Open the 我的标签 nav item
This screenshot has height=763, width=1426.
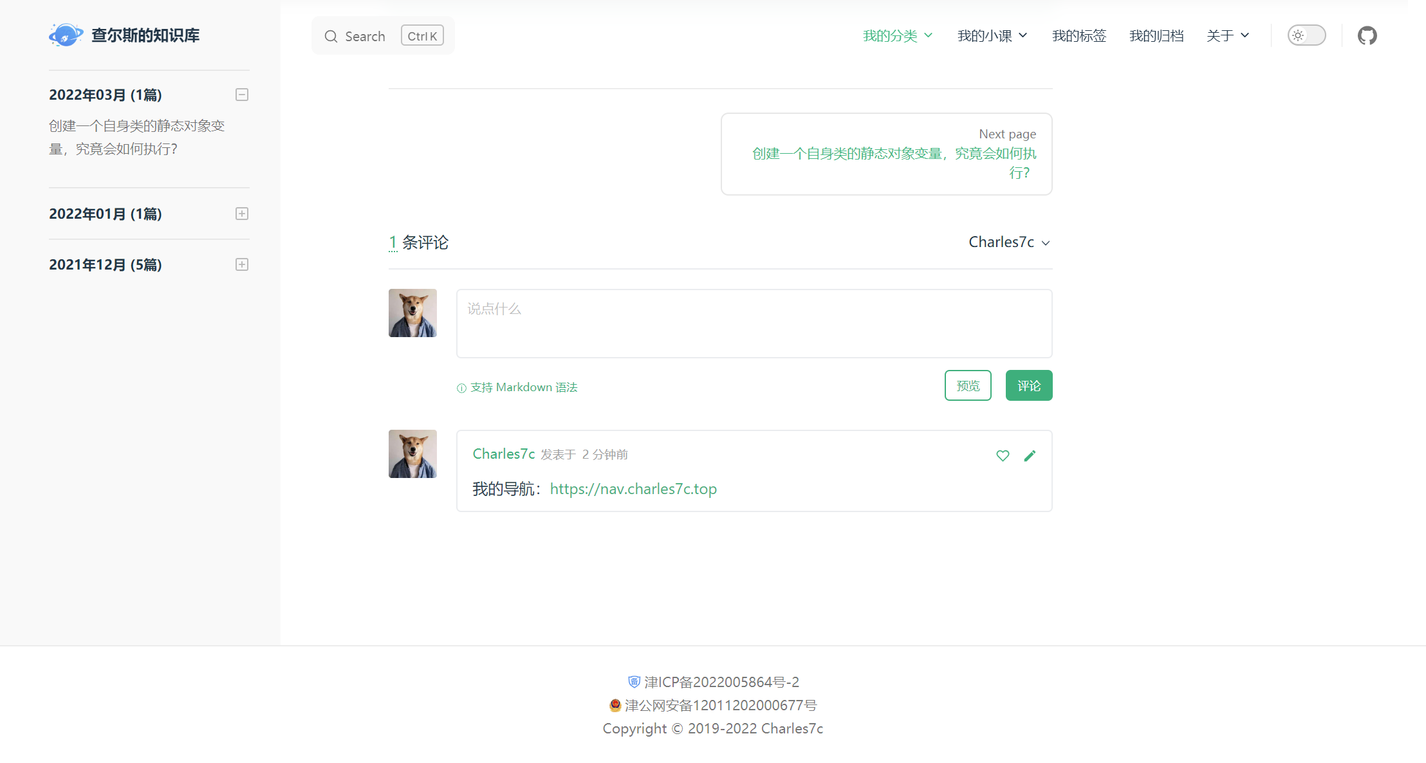[1079, 35]
